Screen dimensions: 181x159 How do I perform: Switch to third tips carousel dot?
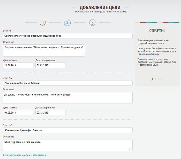[x=159, y=79]
